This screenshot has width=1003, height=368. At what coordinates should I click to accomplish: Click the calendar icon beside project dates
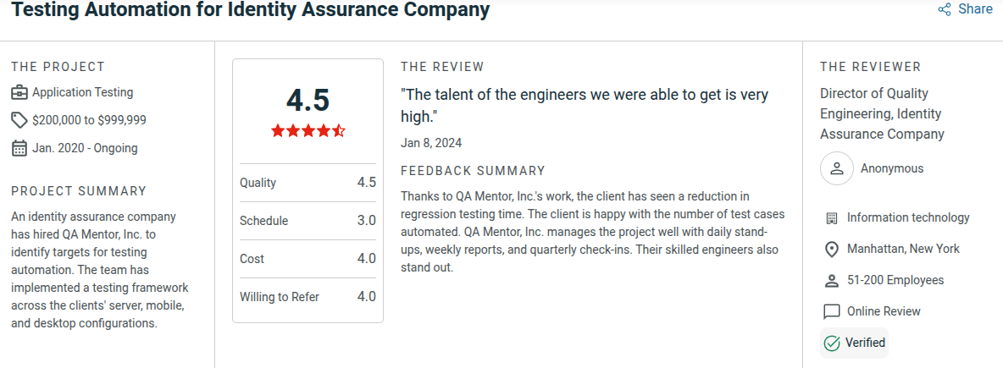pos(19,148)
